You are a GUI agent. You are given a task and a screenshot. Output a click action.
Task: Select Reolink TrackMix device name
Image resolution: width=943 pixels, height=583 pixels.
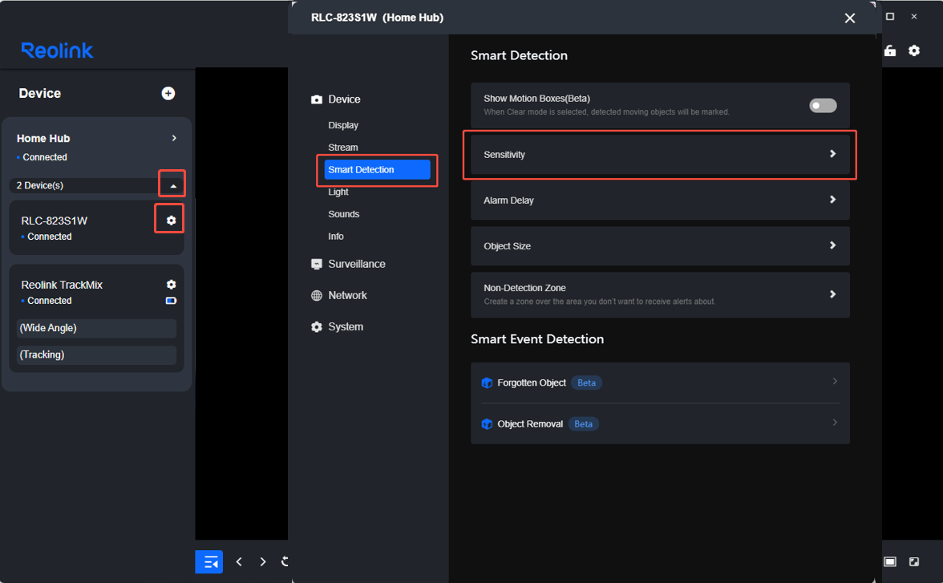click(62, 285)
